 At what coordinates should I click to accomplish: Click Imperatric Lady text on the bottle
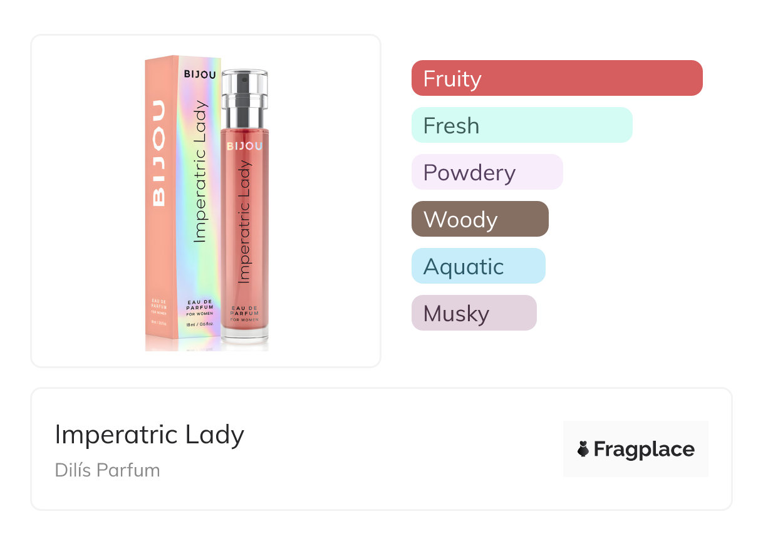244,222
